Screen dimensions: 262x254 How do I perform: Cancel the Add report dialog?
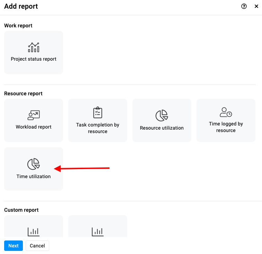point(37,246)
